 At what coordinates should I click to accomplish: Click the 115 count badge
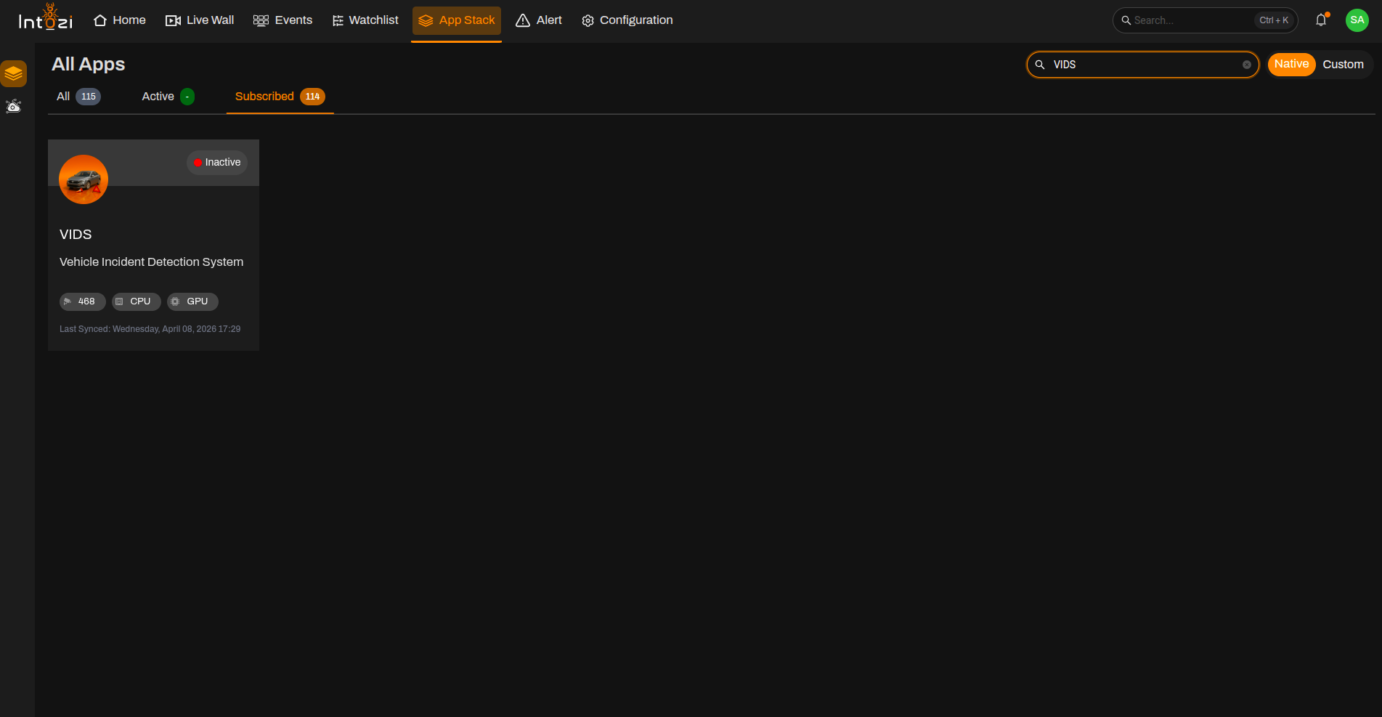click(x=89, y=97)
